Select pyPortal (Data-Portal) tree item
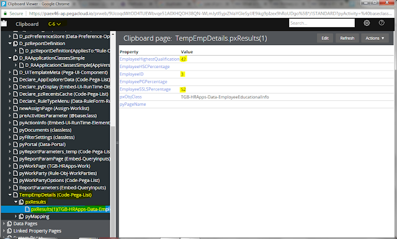The width and height of the screenshot is (397, 239). point(42,144)
